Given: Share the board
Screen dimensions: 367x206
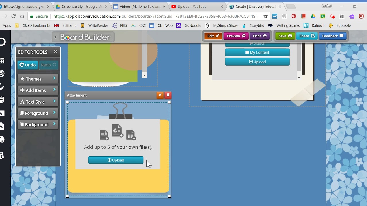Looking at the screenshot, I should (x=307, y=36).
